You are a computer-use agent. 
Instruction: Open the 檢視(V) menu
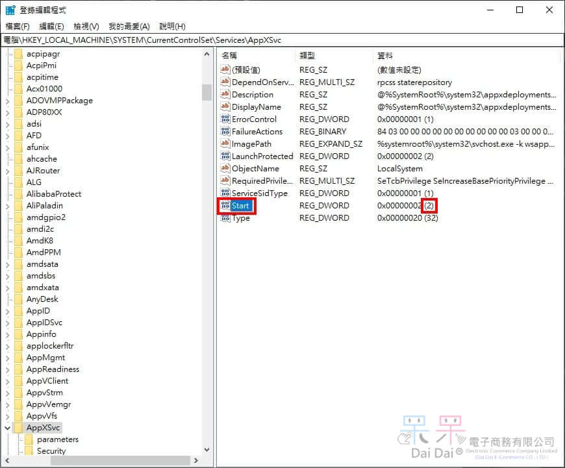click(x=86, y=27)
